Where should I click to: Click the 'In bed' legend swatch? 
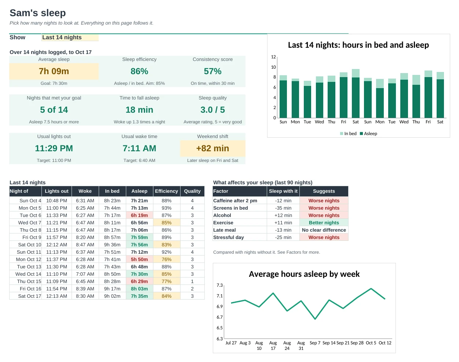point(342,134)
